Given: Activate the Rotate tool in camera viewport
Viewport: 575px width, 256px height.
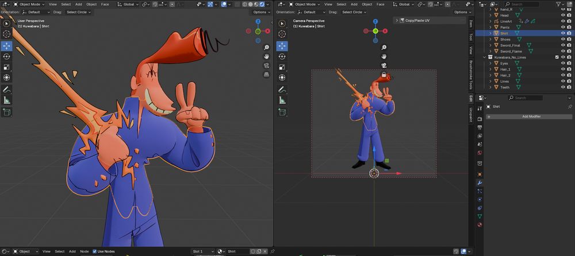Looking at the screenshot, I should click(282, 56).
